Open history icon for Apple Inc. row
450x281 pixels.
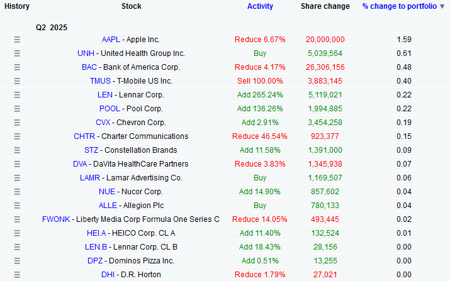pyautogui.click(x=17, y=40)
